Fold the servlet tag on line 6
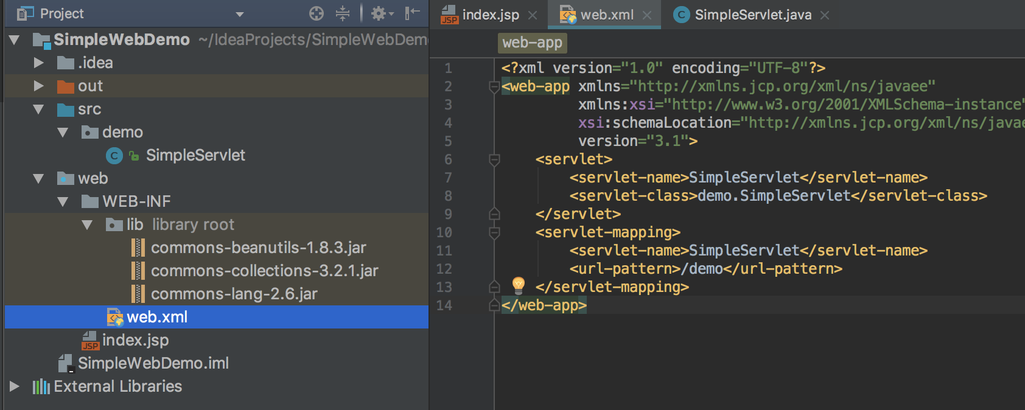Screen dimensions: 1025x410 [495, 160]
